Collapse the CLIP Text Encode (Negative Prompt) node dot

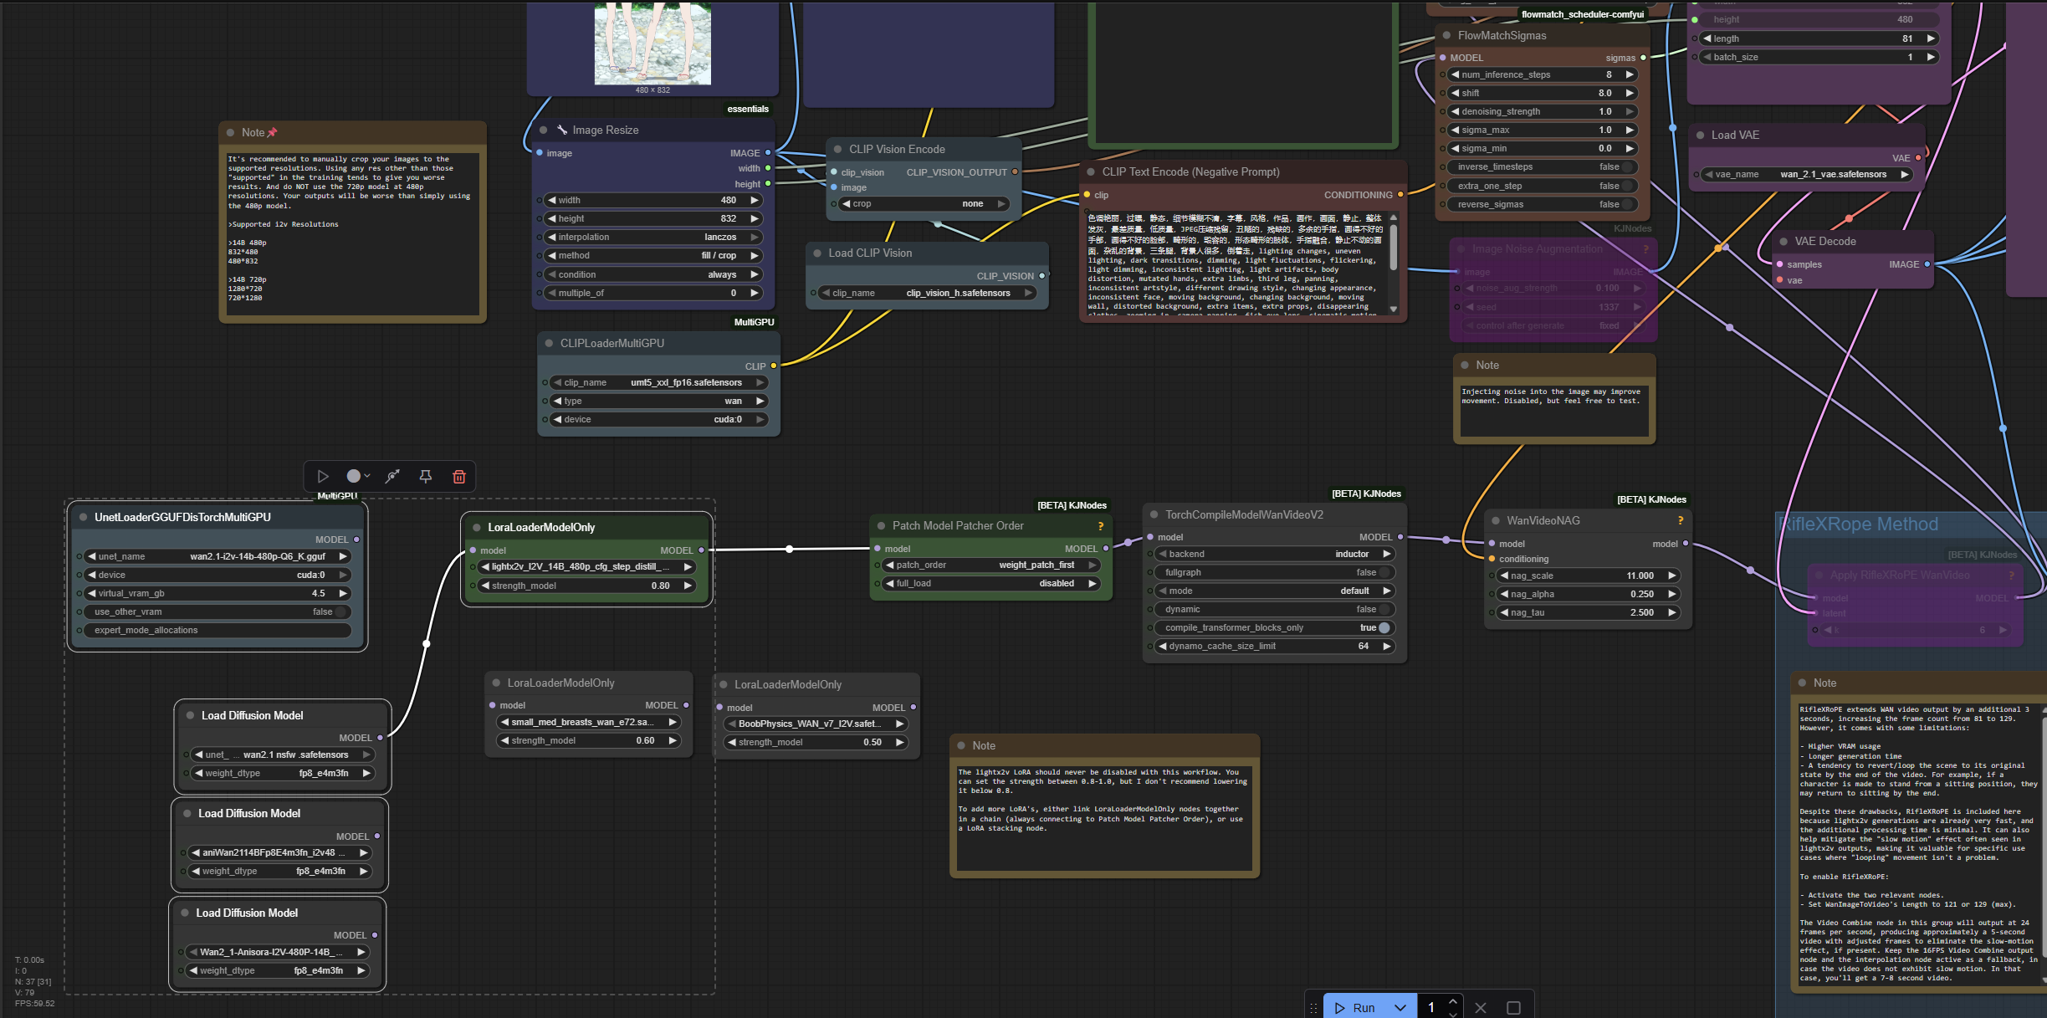coord(1091,172)
